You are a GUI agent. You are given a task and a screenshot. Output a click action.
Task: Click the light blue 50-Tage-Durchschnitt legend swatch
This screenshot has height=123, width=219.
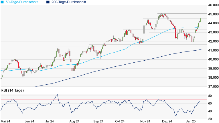2,2
